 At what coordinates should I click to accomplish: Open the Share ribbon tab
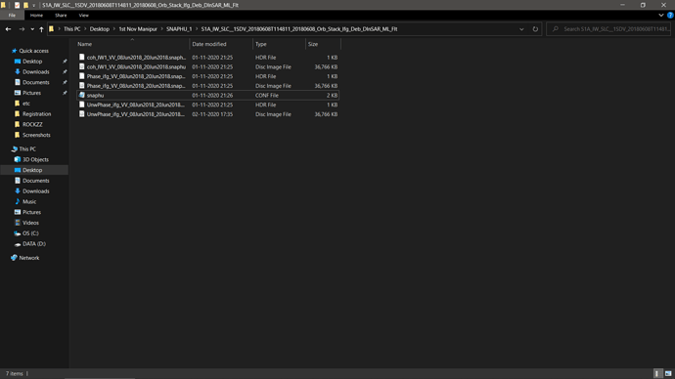[61, 15]
